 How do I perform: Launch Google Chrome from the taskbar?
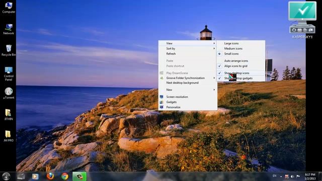(65, 176)
